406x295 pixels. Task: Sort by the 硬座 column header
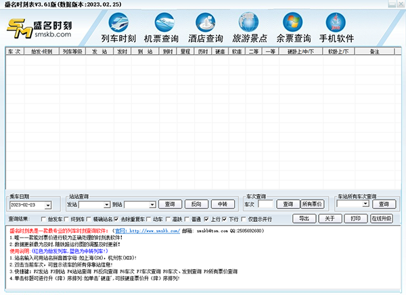(x=219, y=51)
